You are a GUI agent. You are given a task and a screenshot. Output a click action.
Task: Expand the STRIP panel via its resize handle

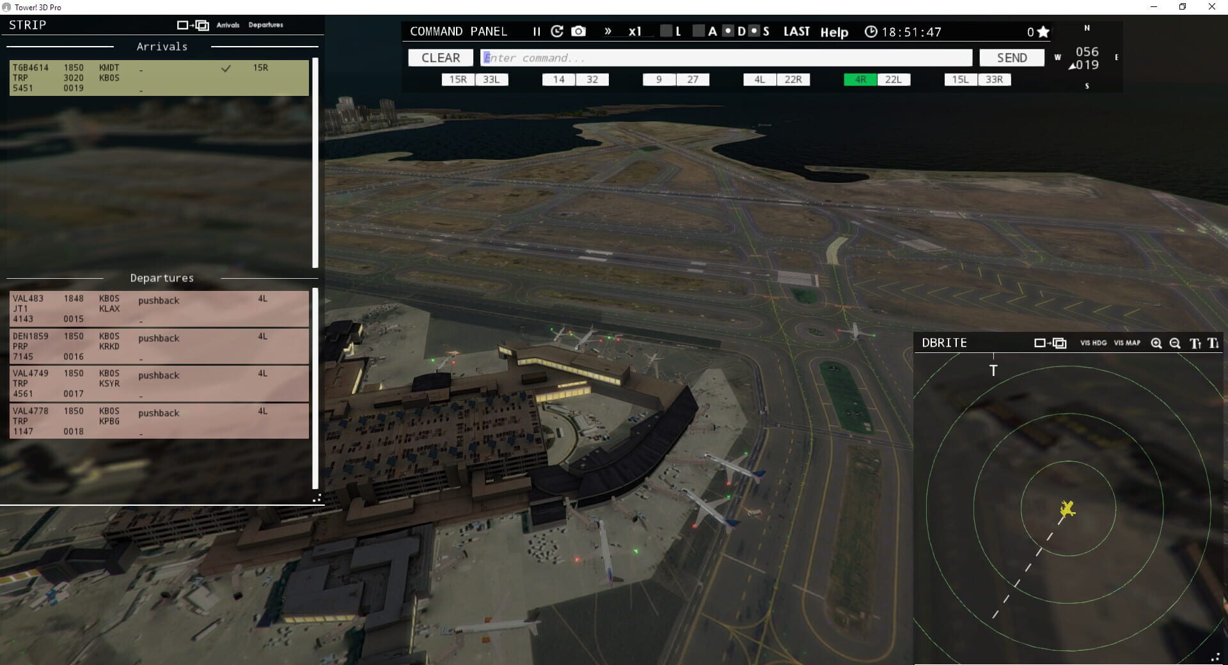point(317,499)
